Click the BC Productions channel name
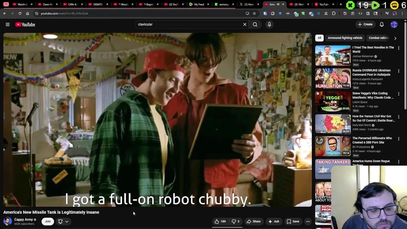 click(361, 147)
